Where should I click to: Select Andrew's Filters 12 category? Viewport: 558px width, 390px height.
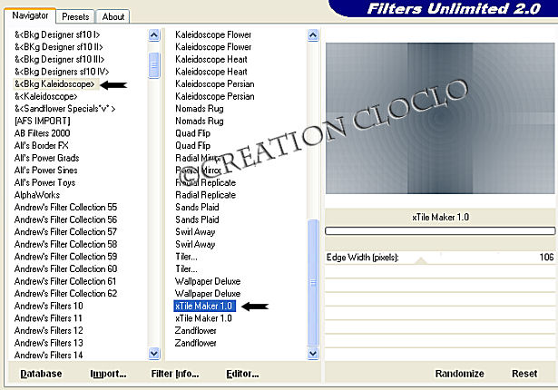click(x=49, y=330)
